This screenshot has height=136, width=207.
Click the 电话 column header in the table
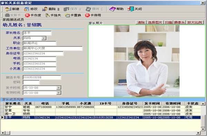[x=45, y=104]
